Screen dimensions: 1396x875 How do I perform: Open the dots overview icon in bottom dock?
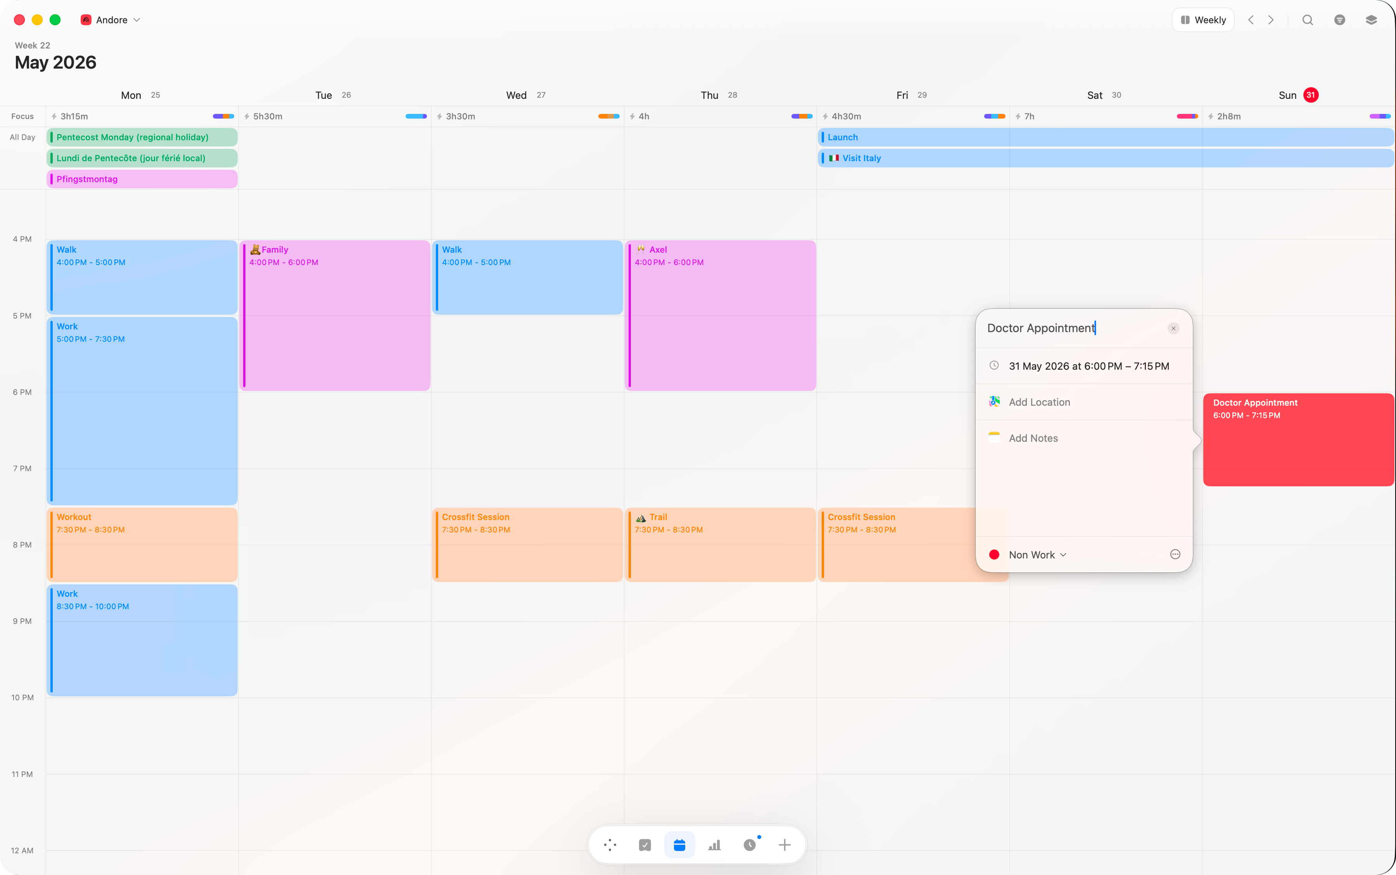point(610,845)
